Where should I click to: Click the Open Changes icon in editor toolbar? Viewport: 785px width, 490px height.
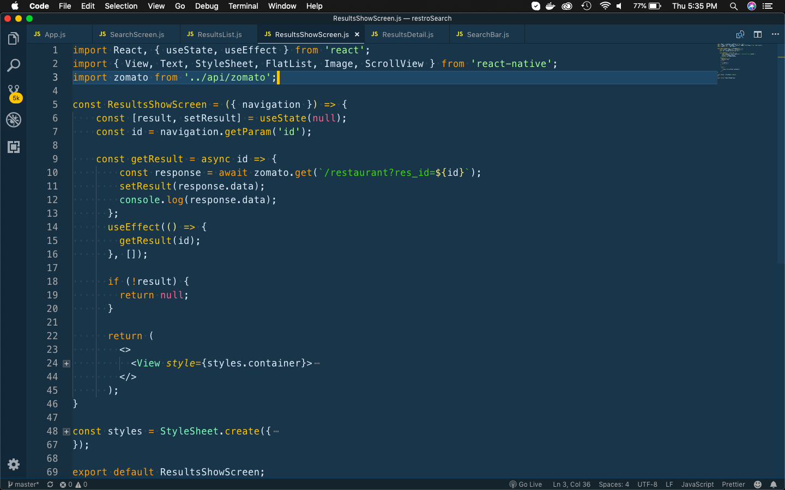pyautogui.click(x=740, y=34)
